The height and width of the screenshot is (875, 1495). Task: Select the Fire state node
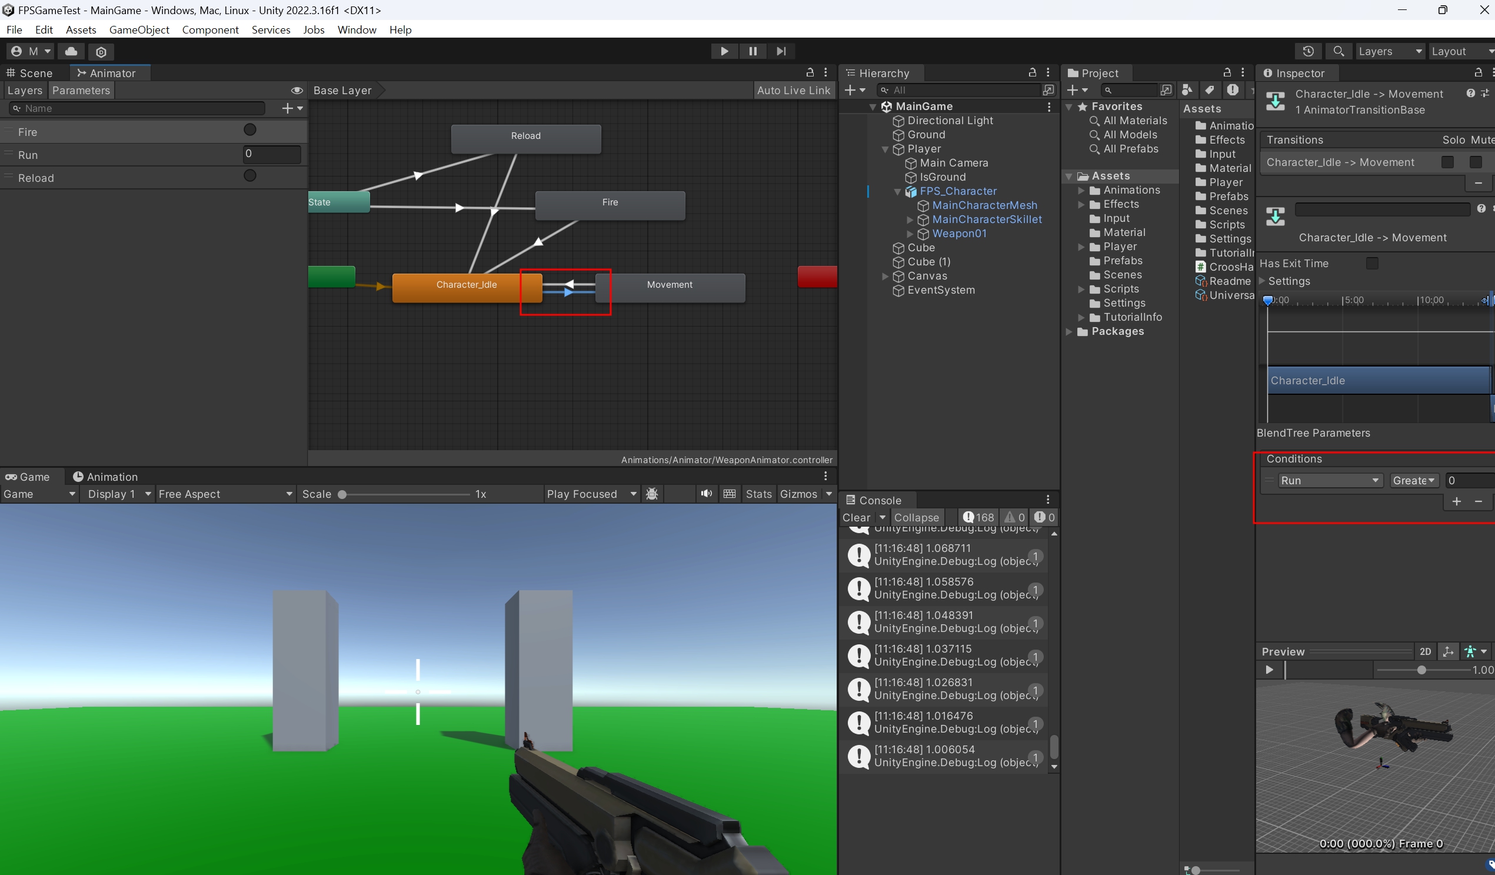(x=610, y=205)
